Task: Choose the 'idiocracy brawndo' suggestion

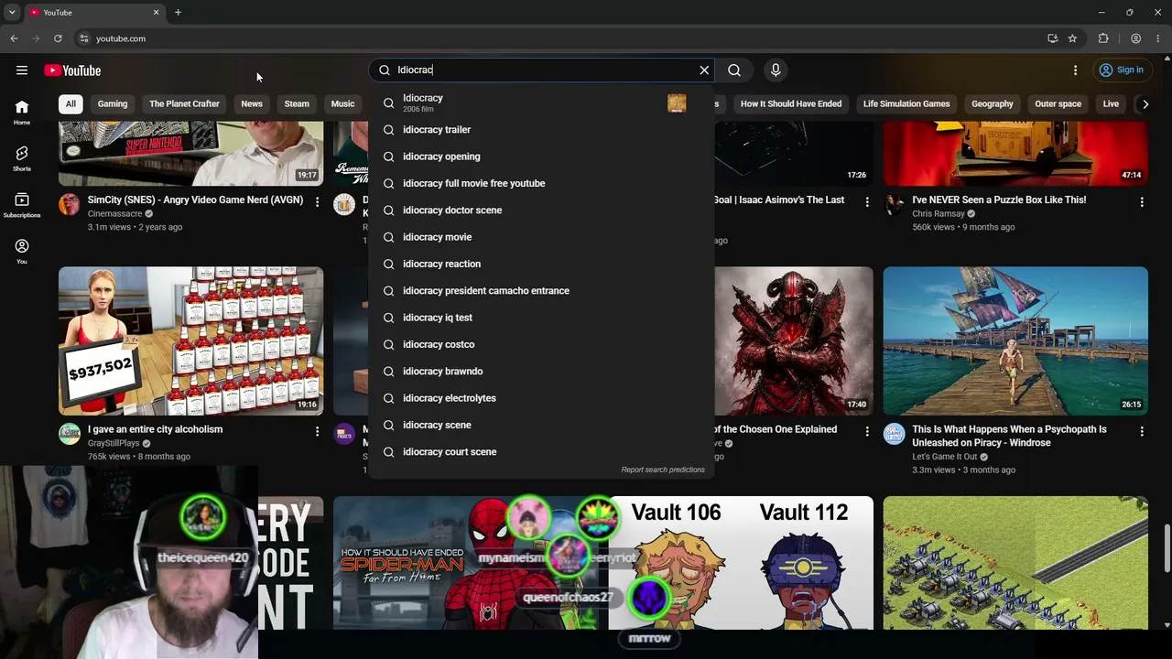Action: pos(541,372)
